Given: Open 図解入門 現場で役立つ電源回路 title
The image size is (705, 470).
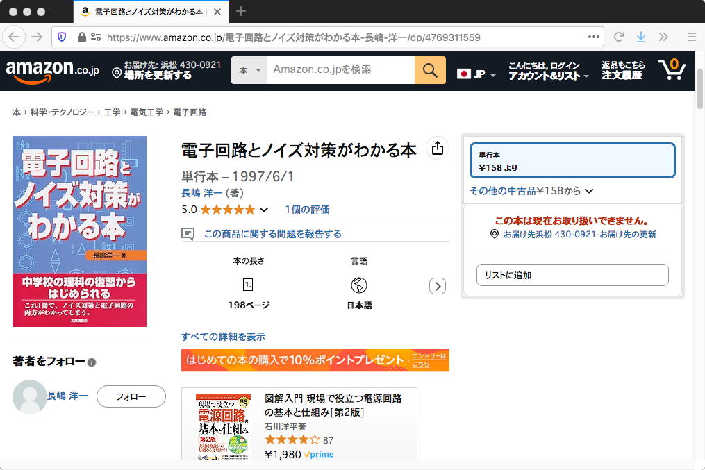Looking at the screenshot, I should [333, 405].
